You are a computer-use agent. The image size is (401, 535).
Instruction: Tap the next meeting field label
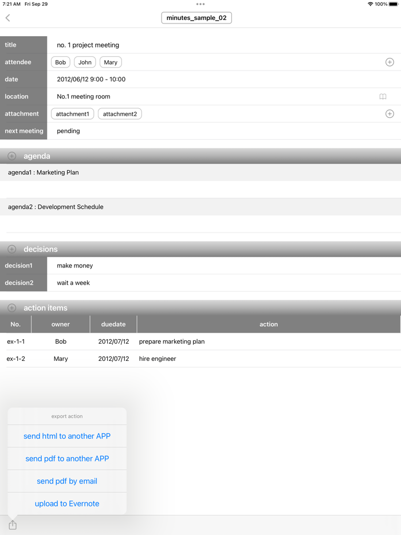(x=23, y=131)
